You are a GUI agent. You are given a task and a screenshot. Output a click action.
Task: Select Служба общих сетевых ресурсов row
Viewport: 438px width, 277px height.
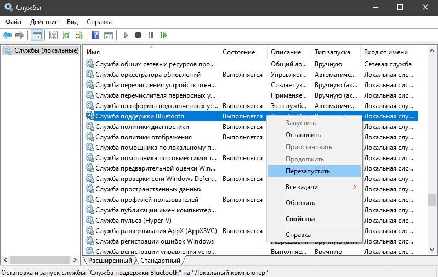coord(252,64)
